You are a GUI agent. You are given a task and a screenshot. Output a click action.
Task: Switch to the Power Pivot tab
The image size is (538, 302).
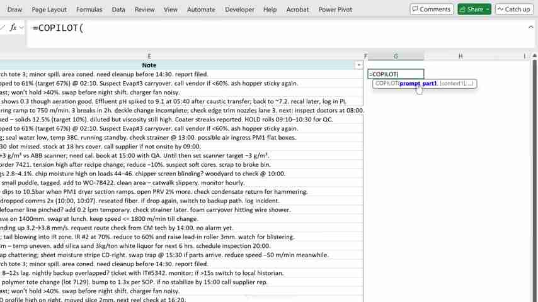[335, 9]
